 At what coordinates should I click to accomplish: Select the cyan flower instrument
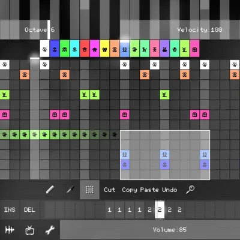click(x=74, y=49)
